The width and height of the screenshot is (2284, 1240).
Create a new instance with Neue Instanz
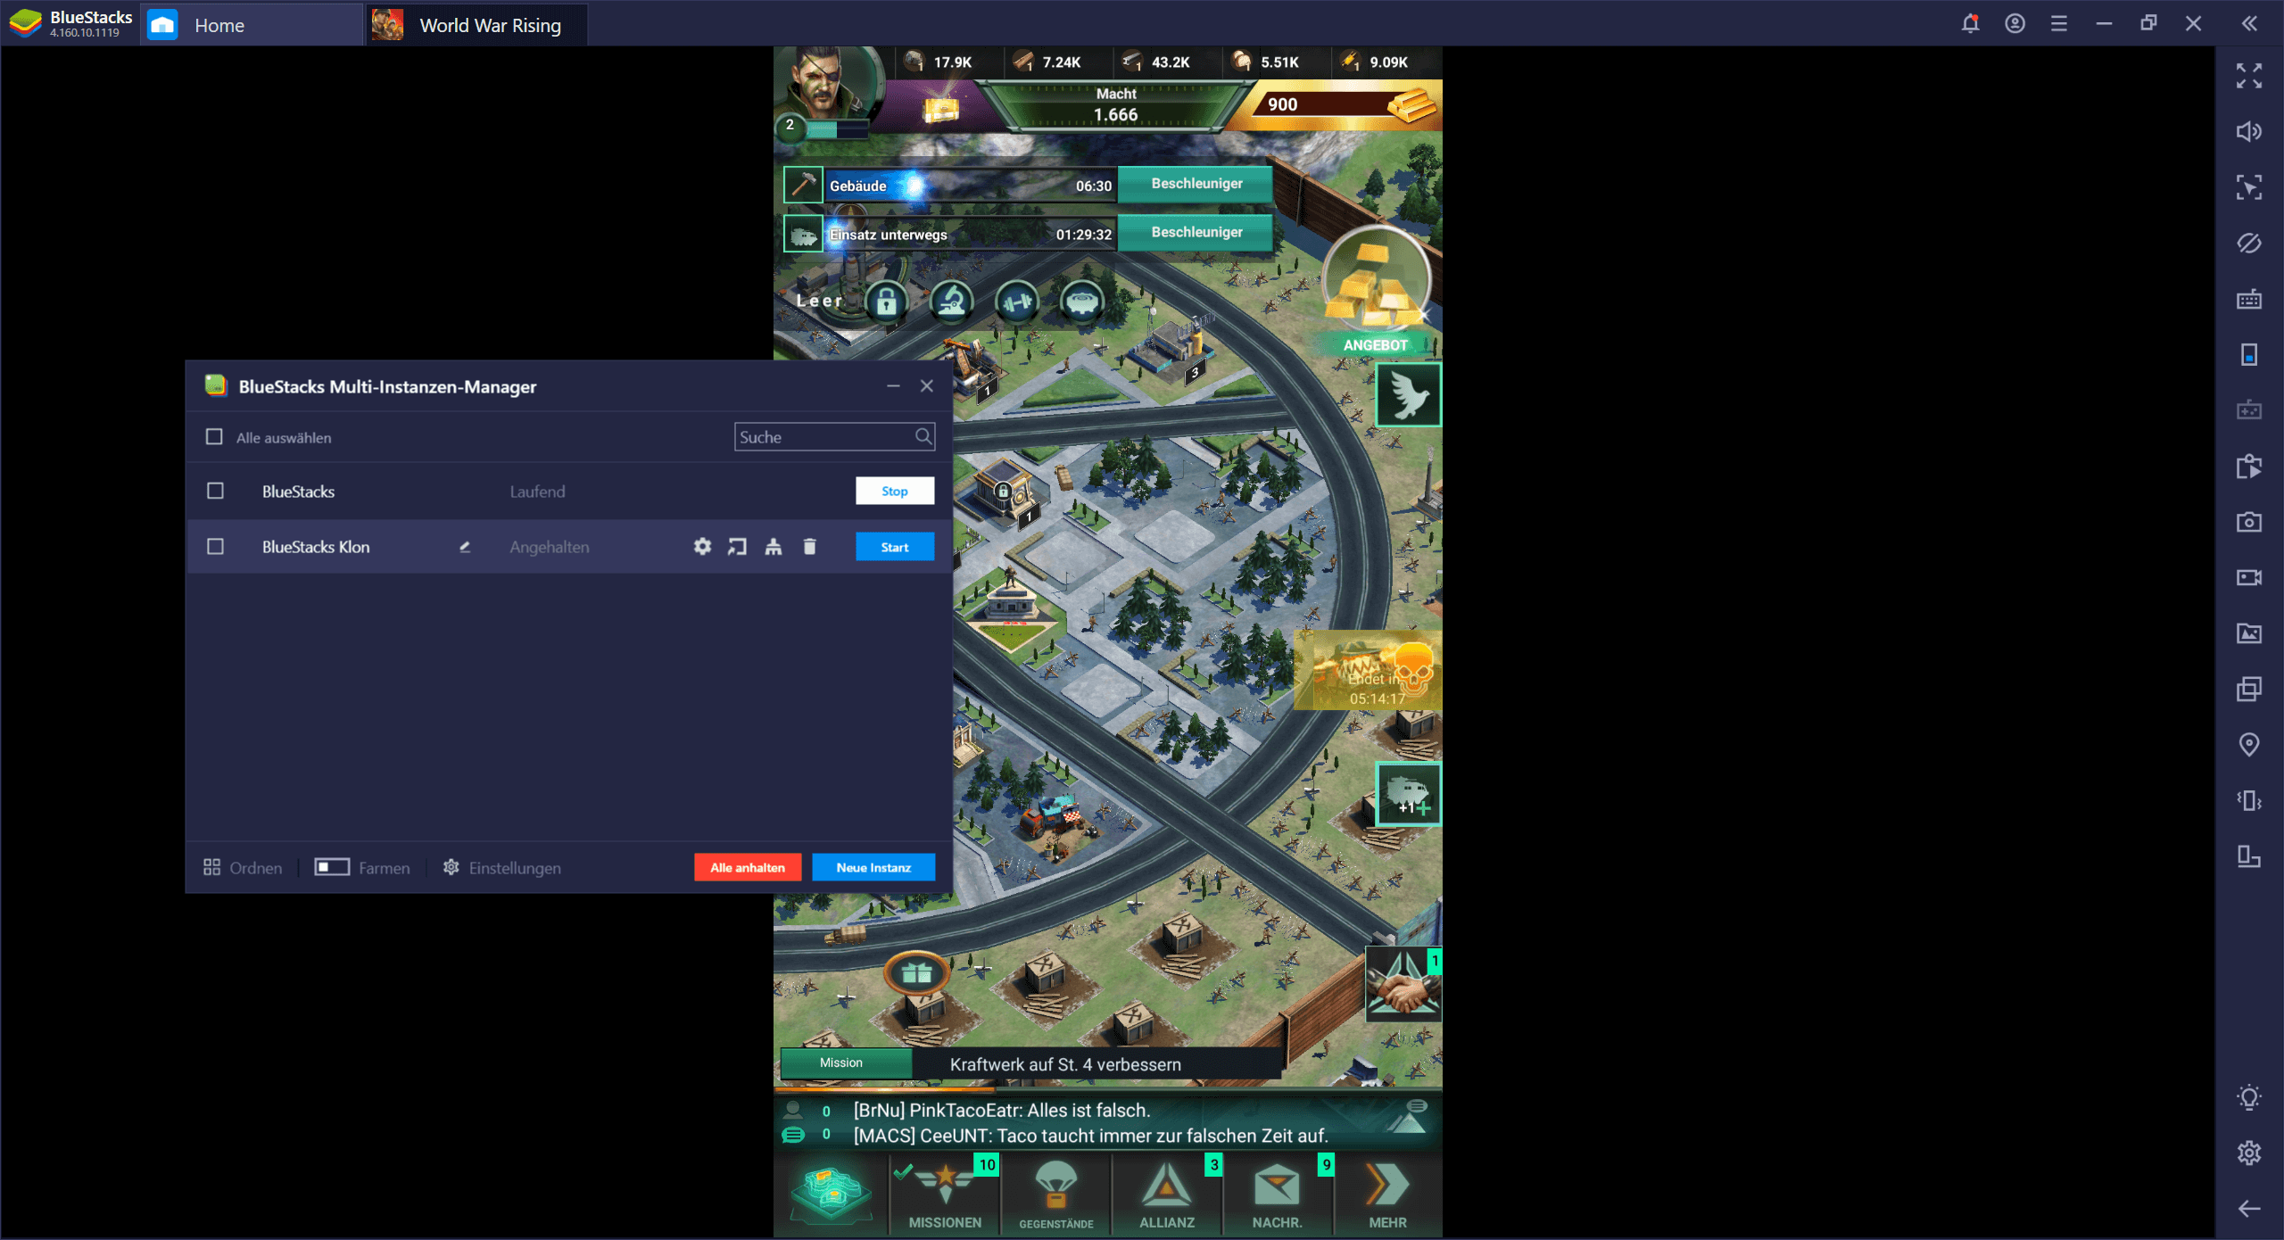pos(873,867)
